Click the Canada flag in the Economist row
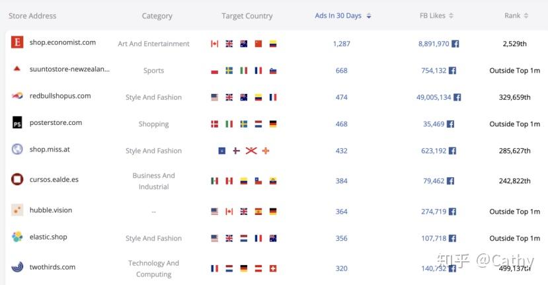The width and height of the screenshot is (548, 285). (x=214, y=44)
